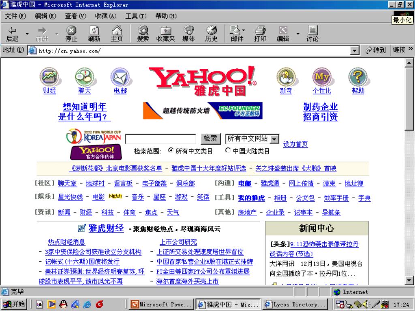Click the red swirl quick launch icon
The height and width of the screenshot is (311, 415).
(99, 305)
